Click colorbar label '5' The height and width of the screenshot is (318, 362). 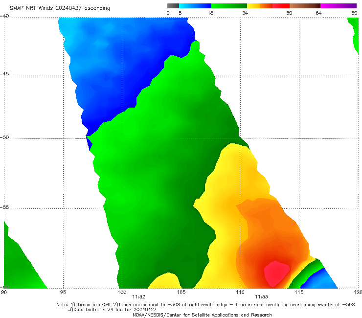(x=180, y=13)
